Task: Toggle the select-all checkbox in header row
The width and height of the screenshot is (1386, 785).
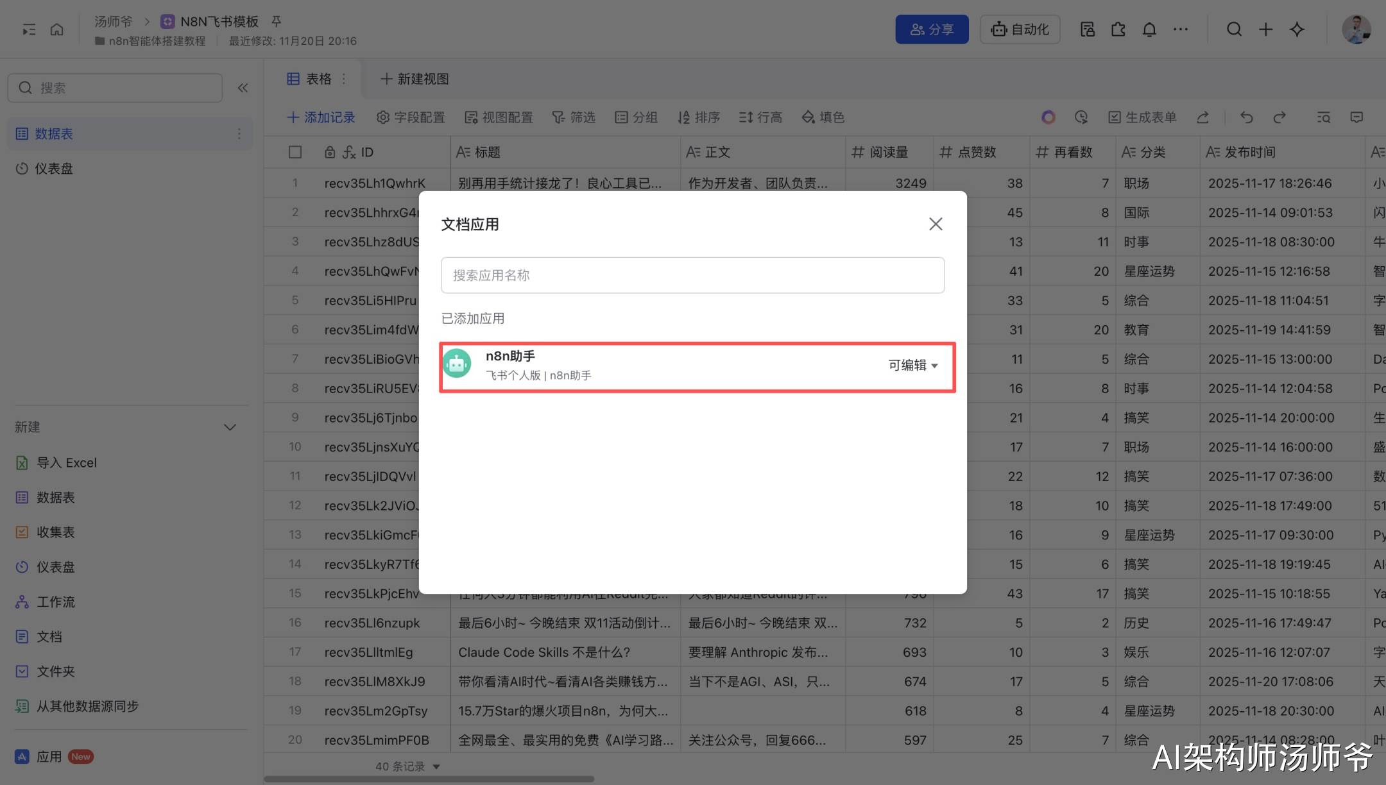Action: (x=295, y=152)
